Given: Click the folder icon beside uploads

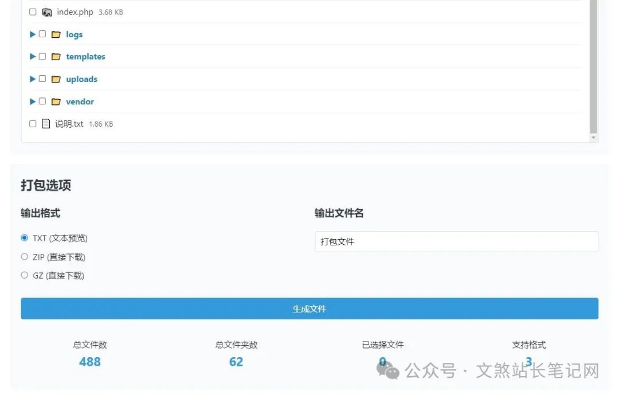Looking at the screenshot, I should tap(56, 79).
